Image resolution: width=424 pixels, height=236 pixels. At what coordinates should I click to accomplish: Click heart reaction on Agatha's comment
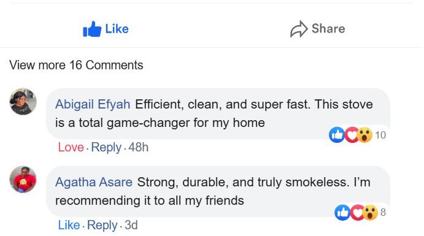[x=357, y=213]
